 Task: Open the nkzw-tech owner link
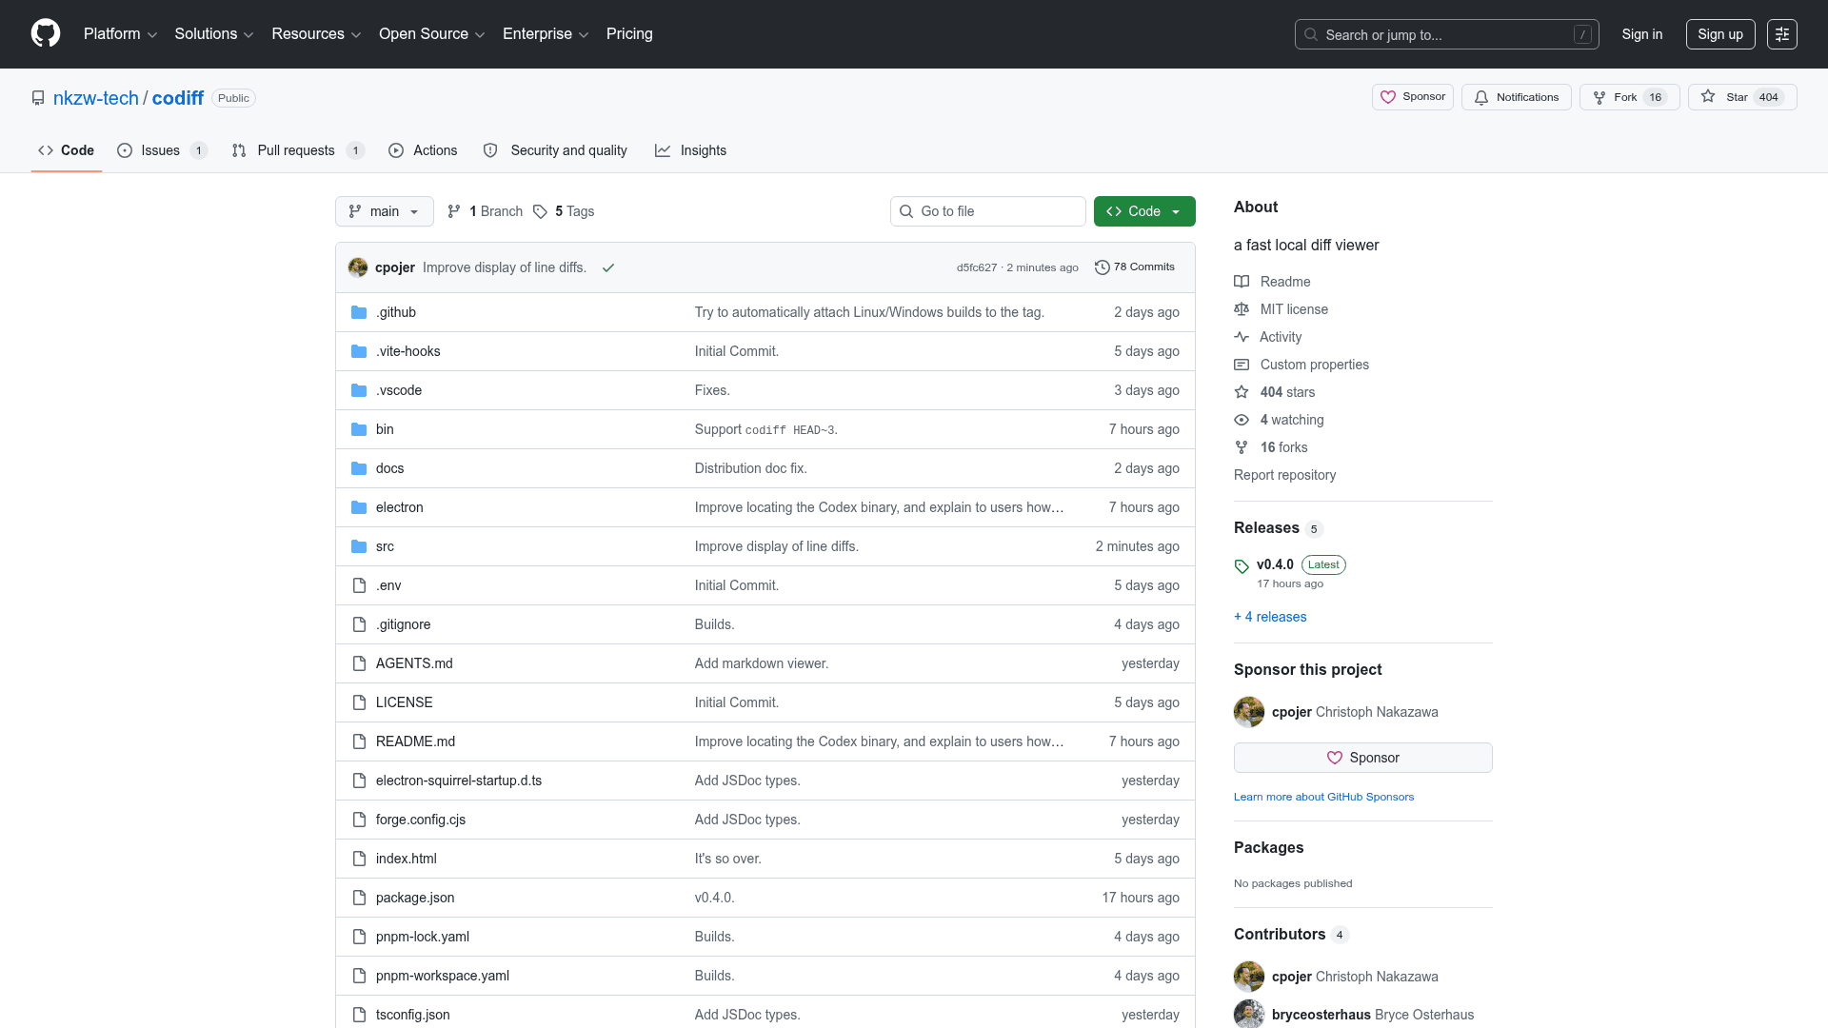coord(96,98)
